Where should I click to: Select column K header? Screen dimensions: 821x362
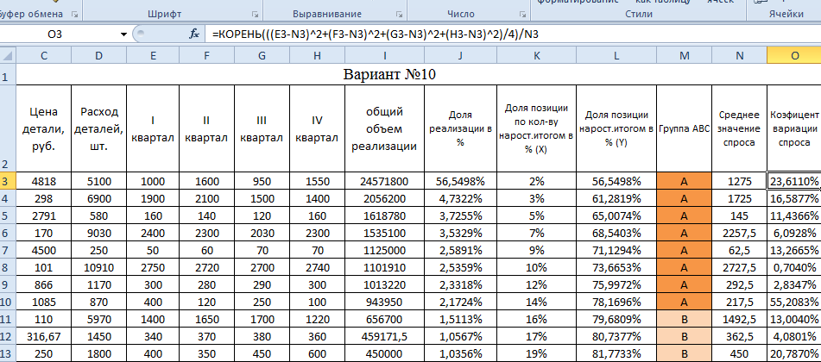pos(537,55)
